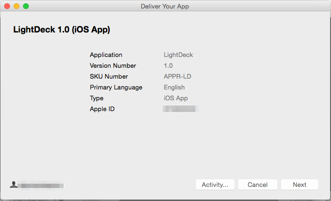Select the APPR-LD SKU value
This screenshot has height=201, width=331.
(x=178, y=77)
